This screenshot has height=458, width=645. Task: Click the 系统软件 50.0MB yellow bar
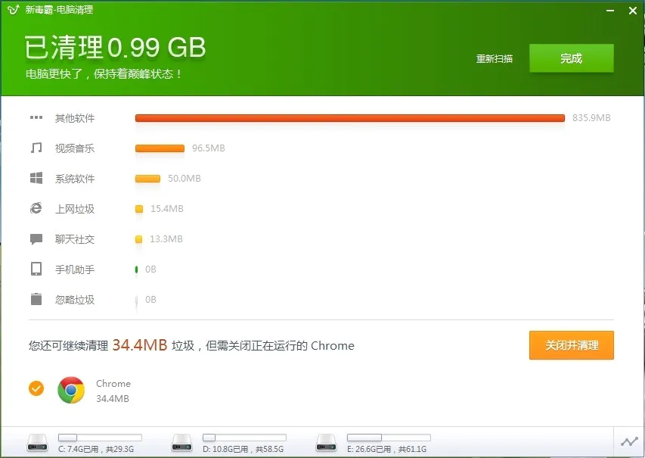(x=147, y=179)
